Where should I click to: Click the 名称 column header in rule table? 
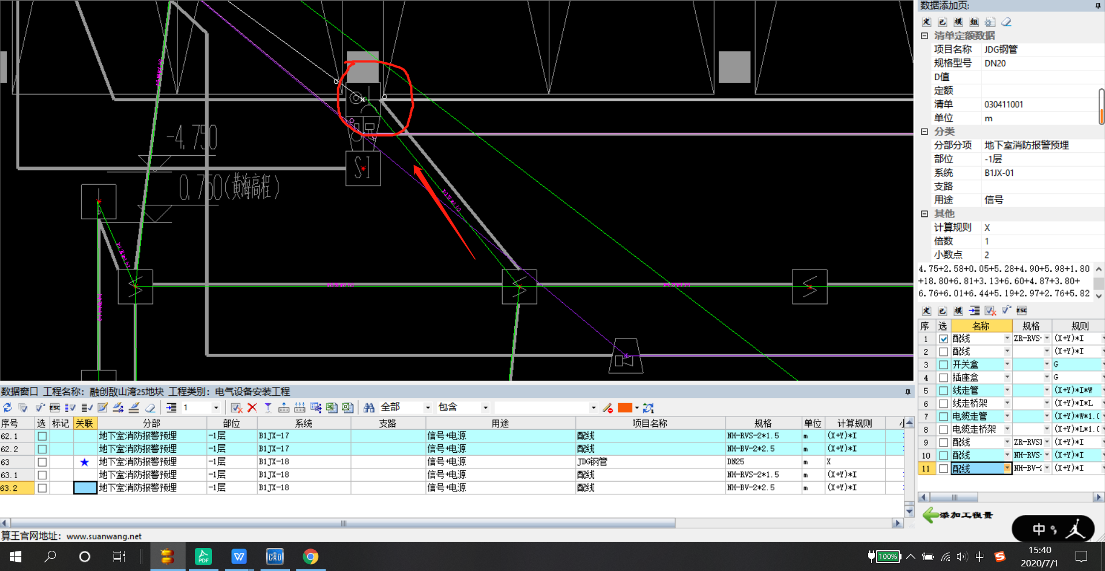[980, 326]
